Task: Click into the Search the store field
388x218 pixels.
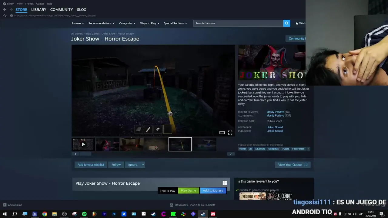Action: click(238, 23)
